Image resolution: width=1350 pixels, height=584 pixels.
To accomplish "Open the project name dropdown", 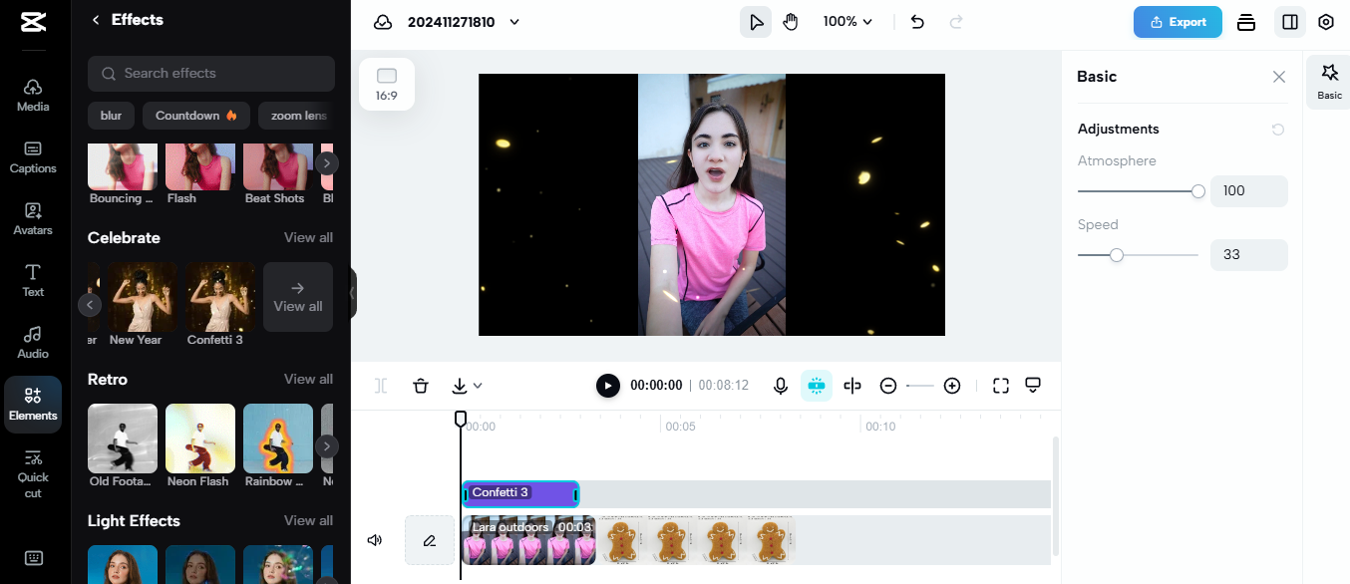I will click(x=514, y=22).
